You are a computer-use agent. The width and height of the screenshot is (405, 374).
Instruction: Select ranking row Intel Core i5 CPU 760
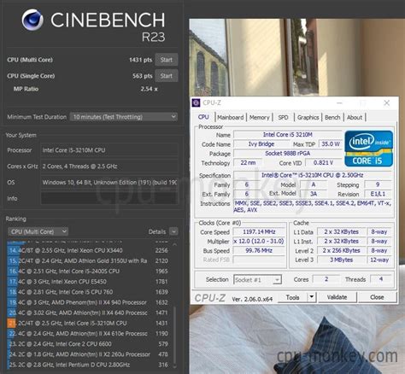[x=89, y=292]
